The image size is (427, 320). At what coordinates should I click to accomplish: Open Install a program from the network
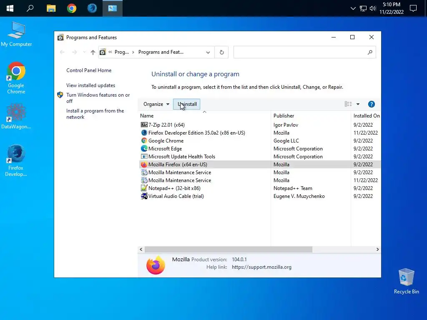pyautogui.click(x=95, y=114)
